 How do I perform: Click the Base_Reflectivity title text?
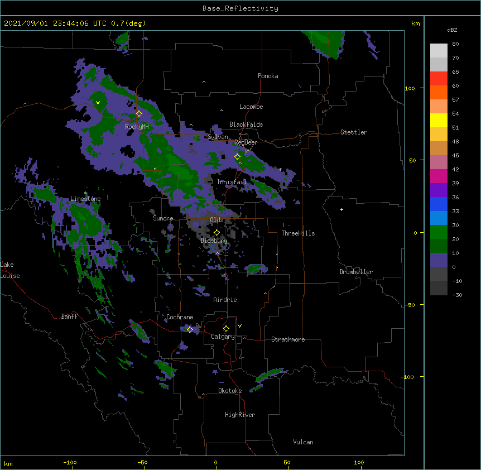pos(240,8)
